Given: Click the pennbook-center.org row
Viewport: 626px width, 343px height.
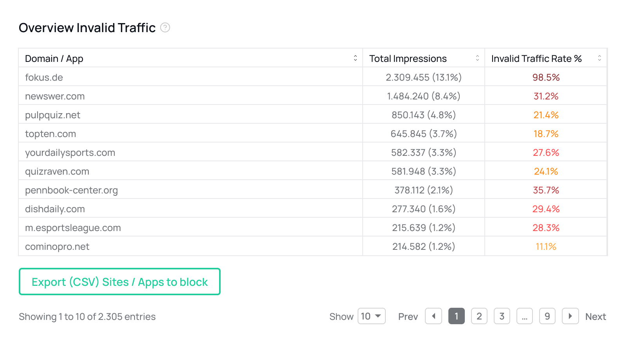Looking at the screenshot, I should pos(71,190).
